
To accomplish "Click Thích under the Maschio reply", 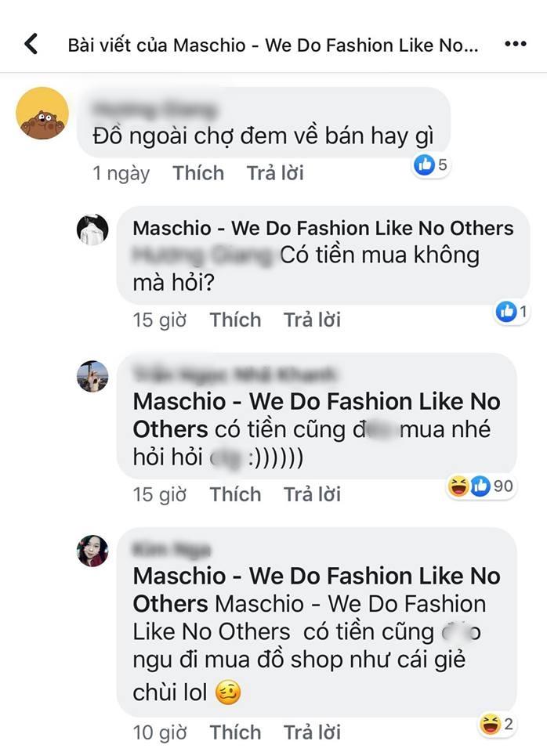I will click(x=235, y=320).
